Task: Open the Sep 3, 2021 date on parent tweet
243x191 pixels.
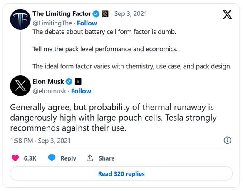Action: (x=131, y=14)
